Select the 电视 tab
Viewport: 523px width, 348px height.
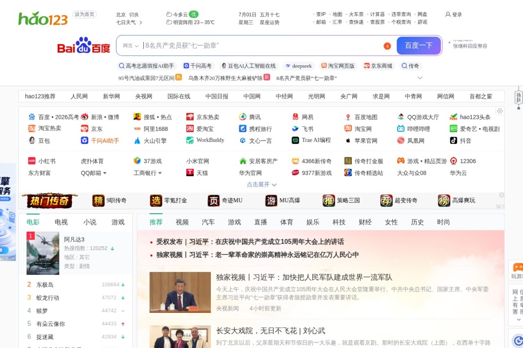pyautogui.click(x=61, y=222)
